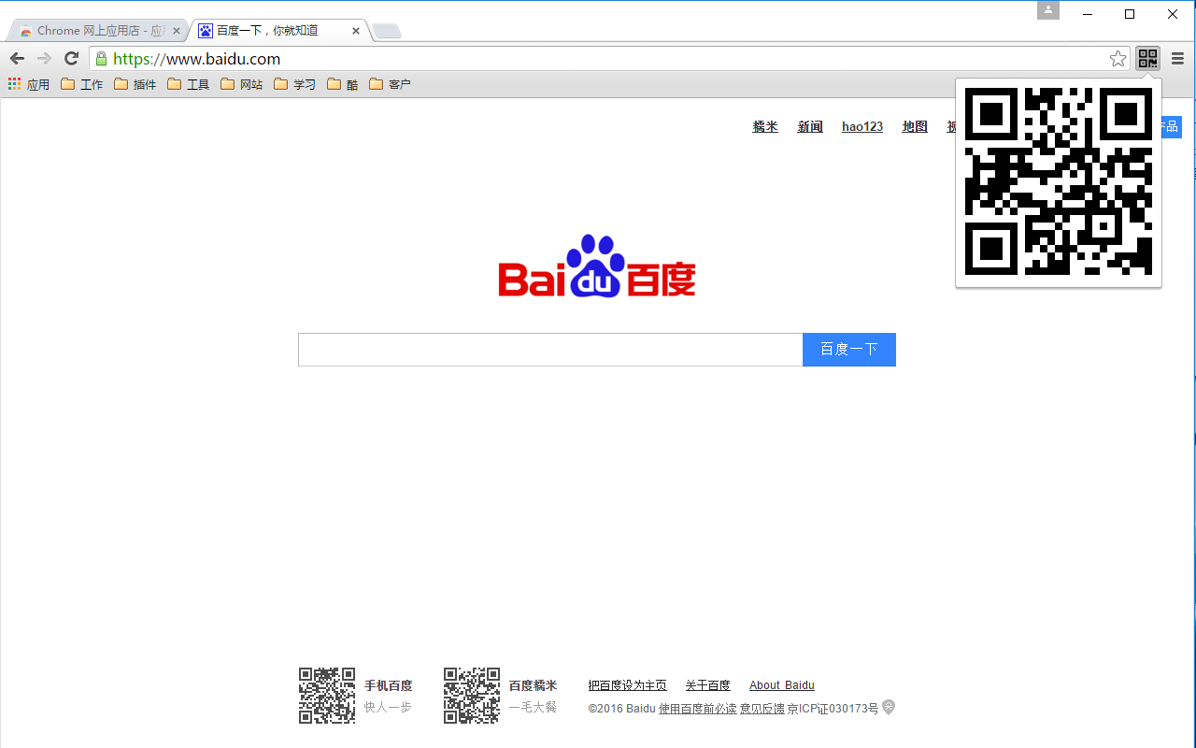Click the 百度一下 search button

pyautogui.click(x=848, y=350)
